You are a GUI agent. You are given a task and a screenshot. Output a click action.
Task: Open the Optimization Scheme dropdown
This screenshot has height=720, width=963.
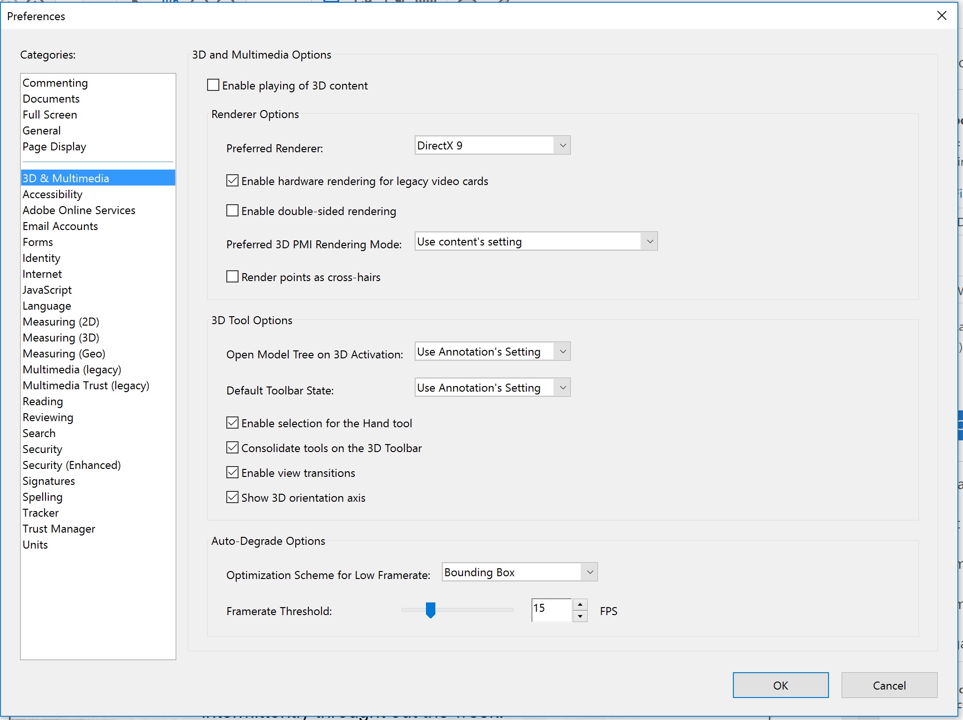pyautogui.click(x=589, y=572)
